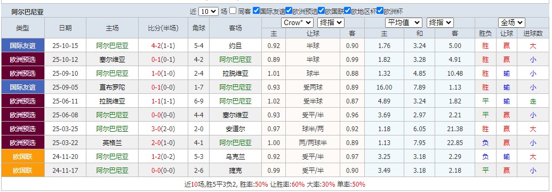Open the 3-0(2-0) score link
Image resolution: width=552 pixels, height=192 pixels.
click(163, 129)
